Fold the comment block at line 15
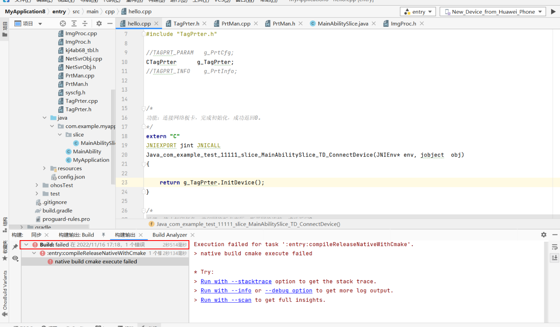Screen dimensions: 560x327 click(144, 108)
